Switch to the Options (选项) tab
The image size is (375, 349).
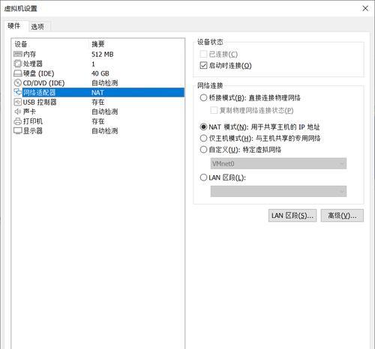pyautogui.click(x=37, y=27)
